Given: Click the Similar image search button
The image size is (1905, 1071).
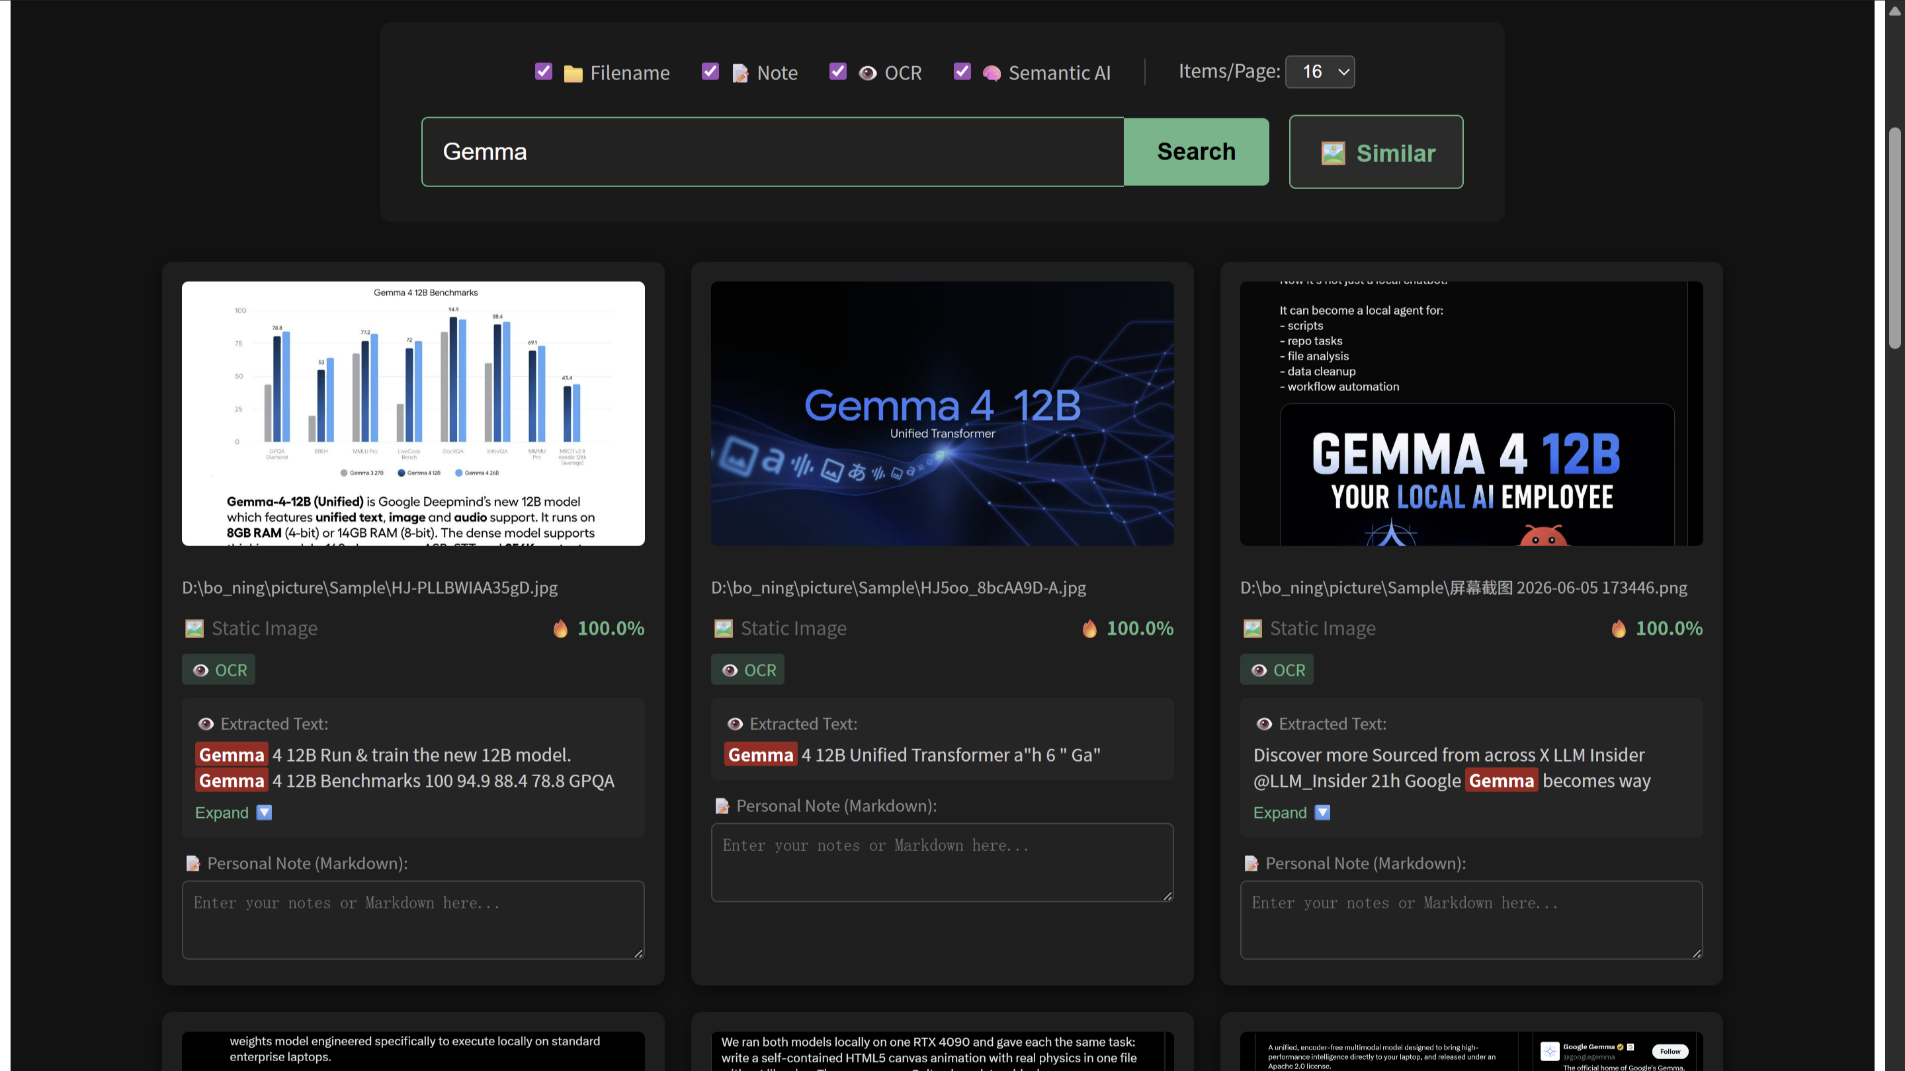Looking at the screenshot, I should pyautogui.click(x=1376, y=152).
